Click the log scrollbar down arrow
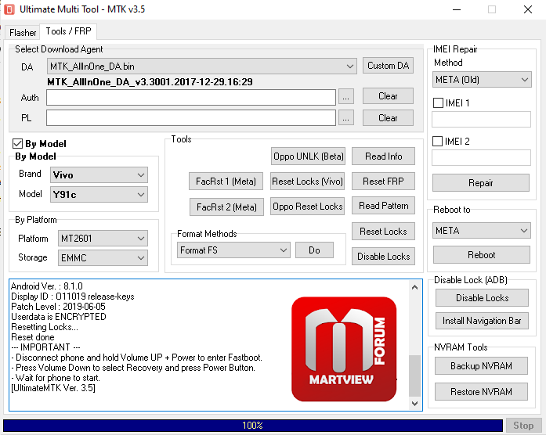 click(414, 404)
